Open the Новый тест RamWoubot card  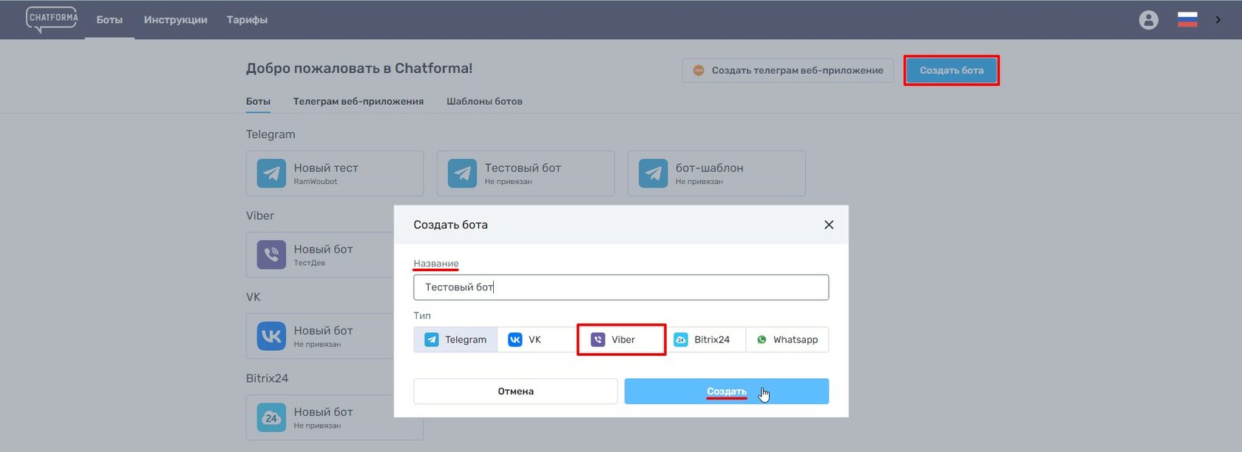tap(335, 174)
